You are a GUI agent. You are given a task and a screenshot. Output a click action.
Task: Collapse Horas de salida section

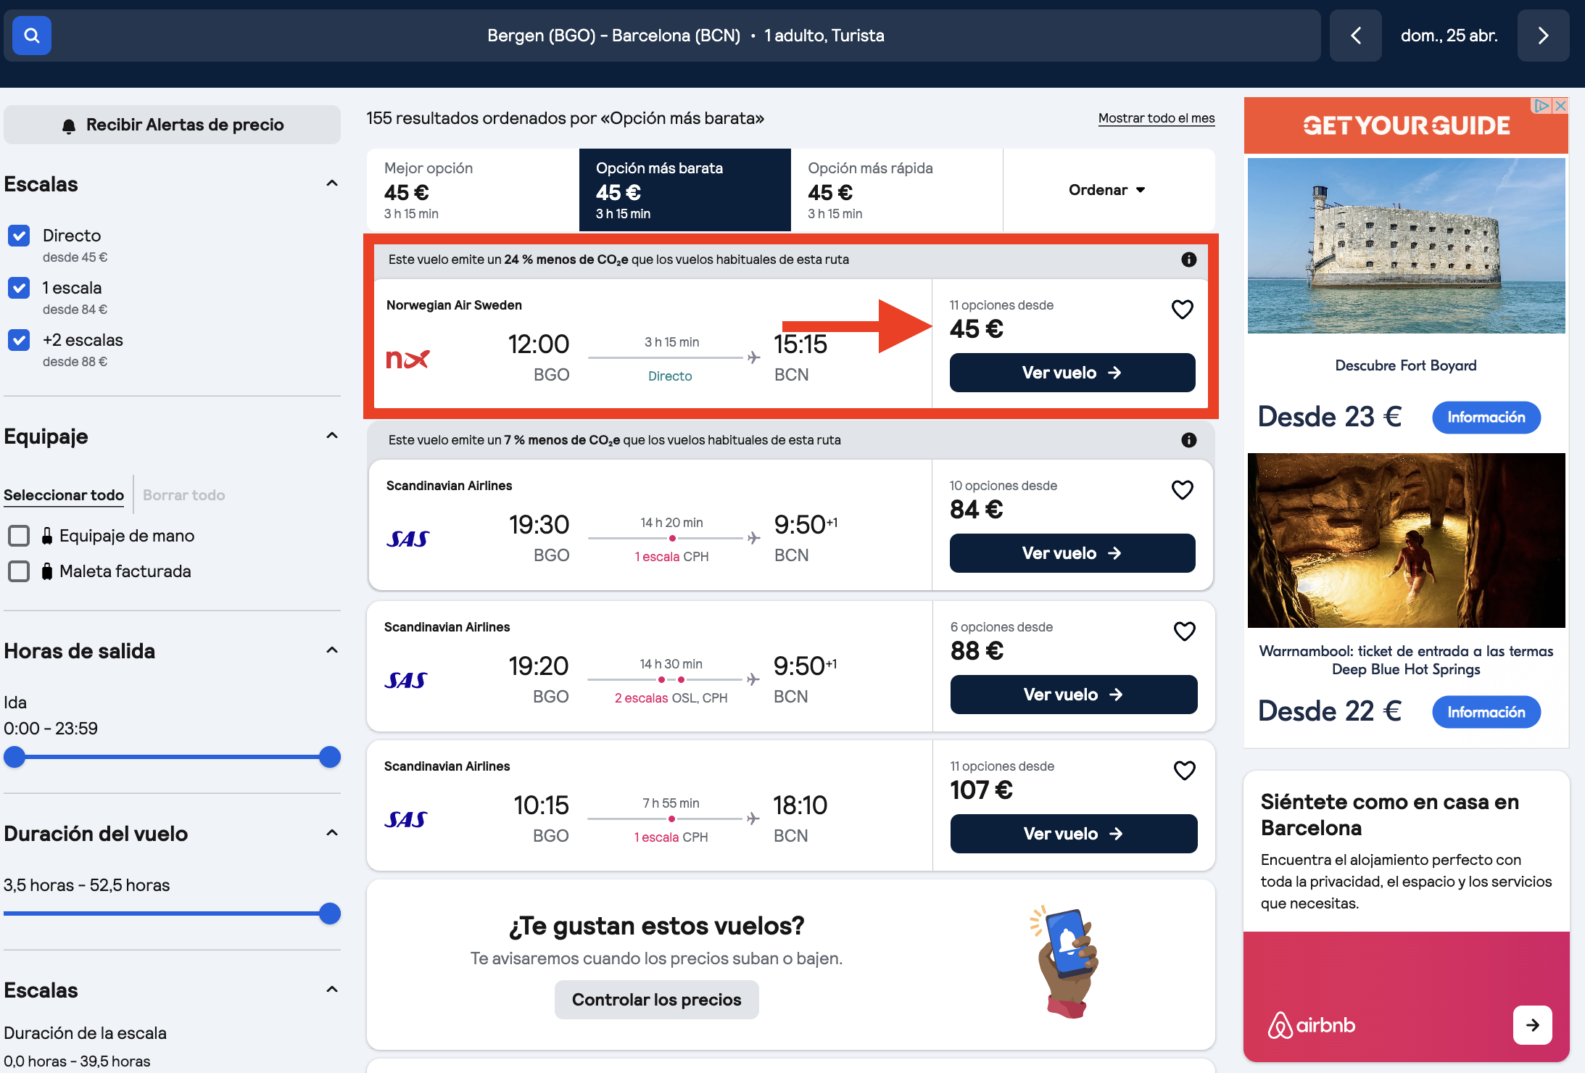tap(332, 650)
